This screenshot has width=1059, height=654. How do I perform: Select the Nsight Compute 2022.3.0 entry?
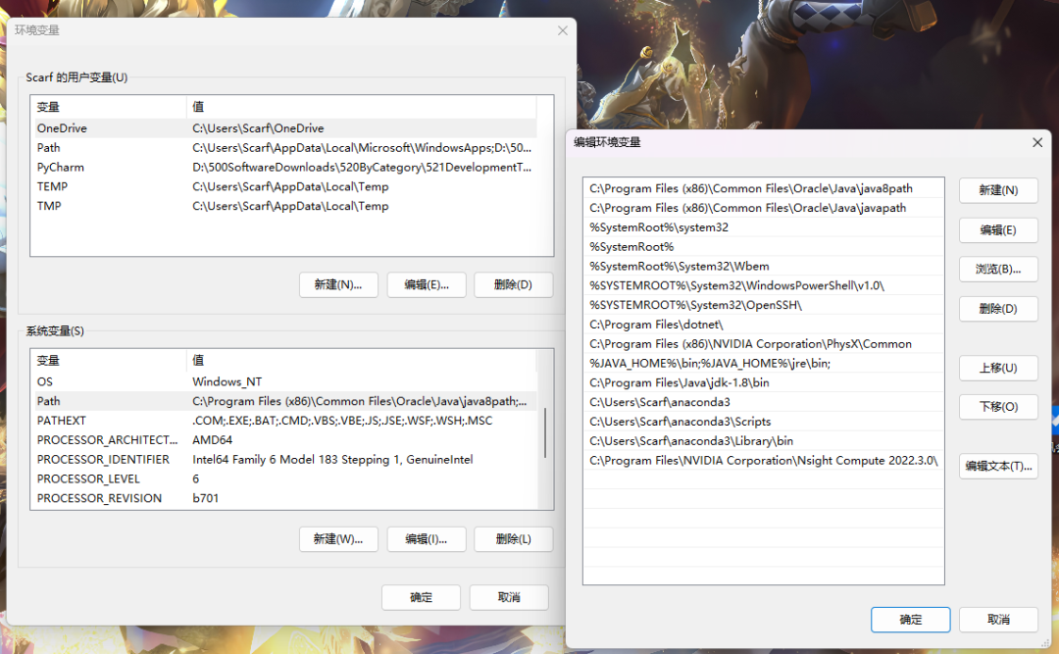pyautogui.click(x=763, y=460)
